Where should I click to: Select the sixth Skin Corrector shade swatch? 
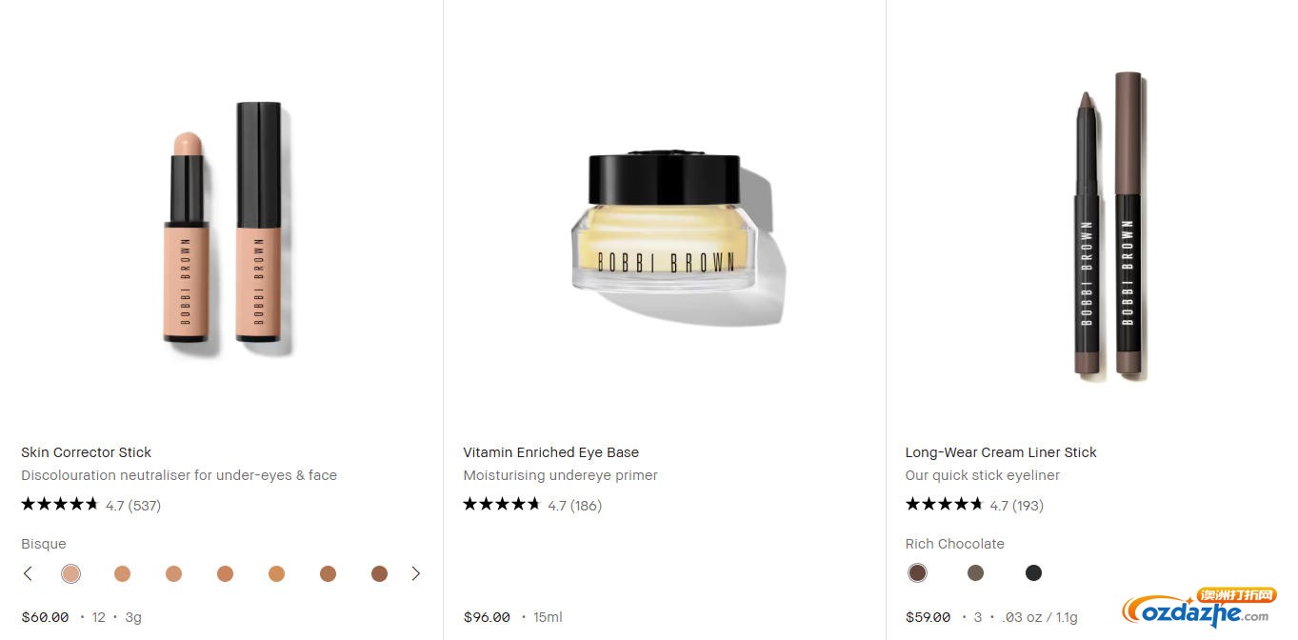coord(328,573)
